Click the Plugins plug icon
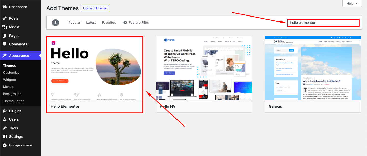The width and height of the screenshot is (367, 156). (x=5, y=111)
